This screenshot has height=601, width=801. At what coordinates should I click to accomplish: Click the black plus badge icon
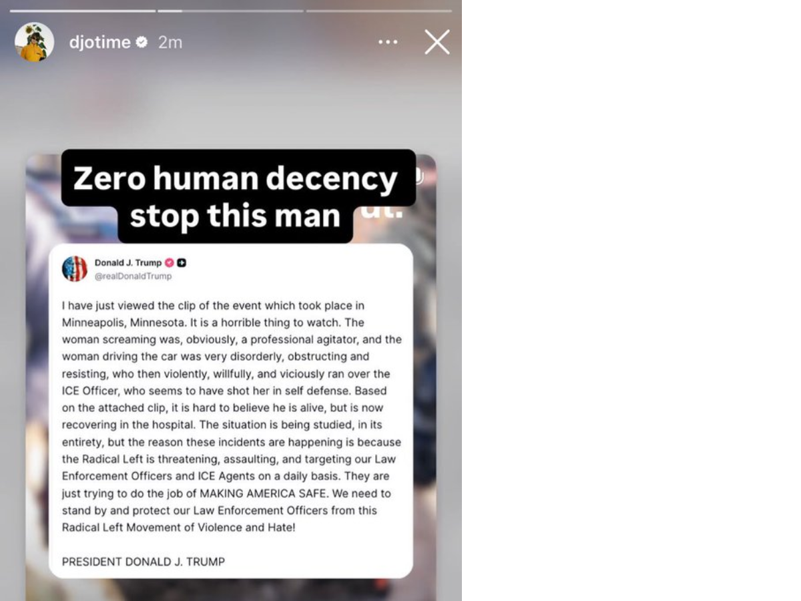point(182,262)
